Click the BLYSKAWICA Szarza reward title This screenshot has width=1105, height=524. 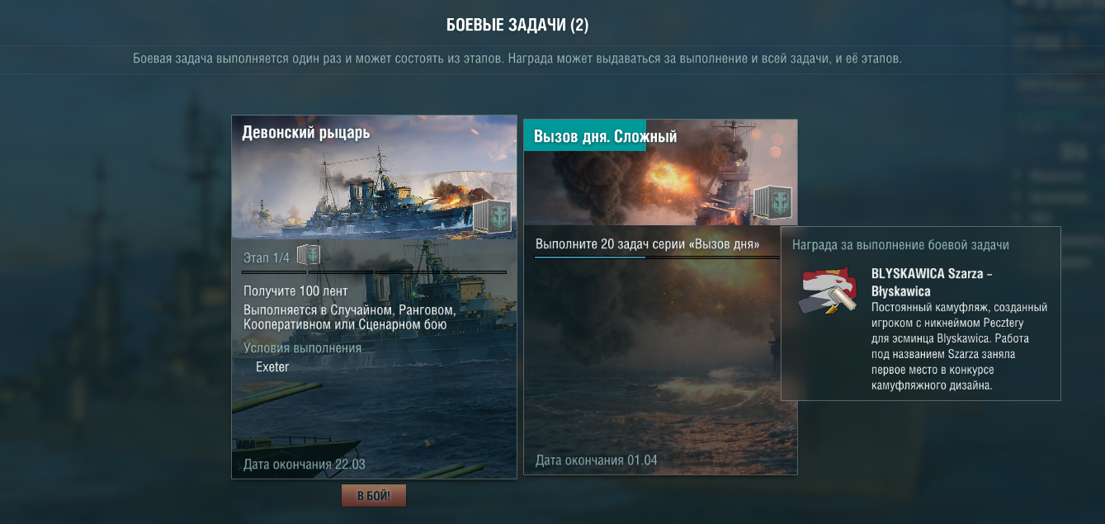click(x=932, y=282)
